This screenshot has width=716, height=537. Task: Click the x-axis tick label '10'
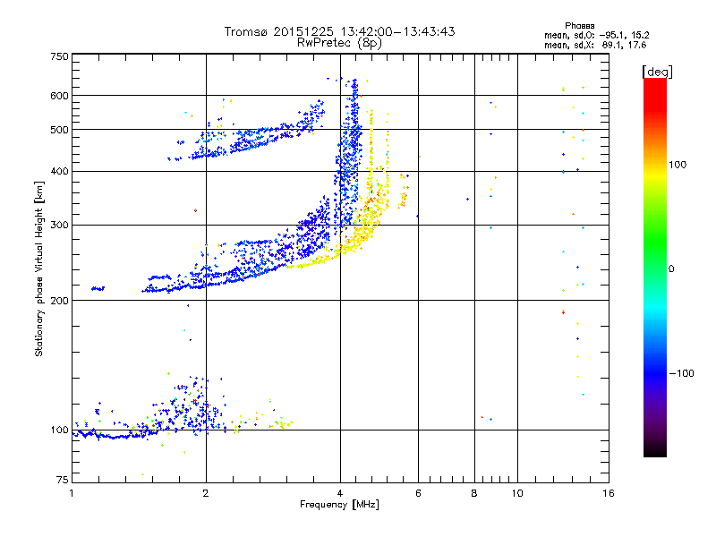517,493
